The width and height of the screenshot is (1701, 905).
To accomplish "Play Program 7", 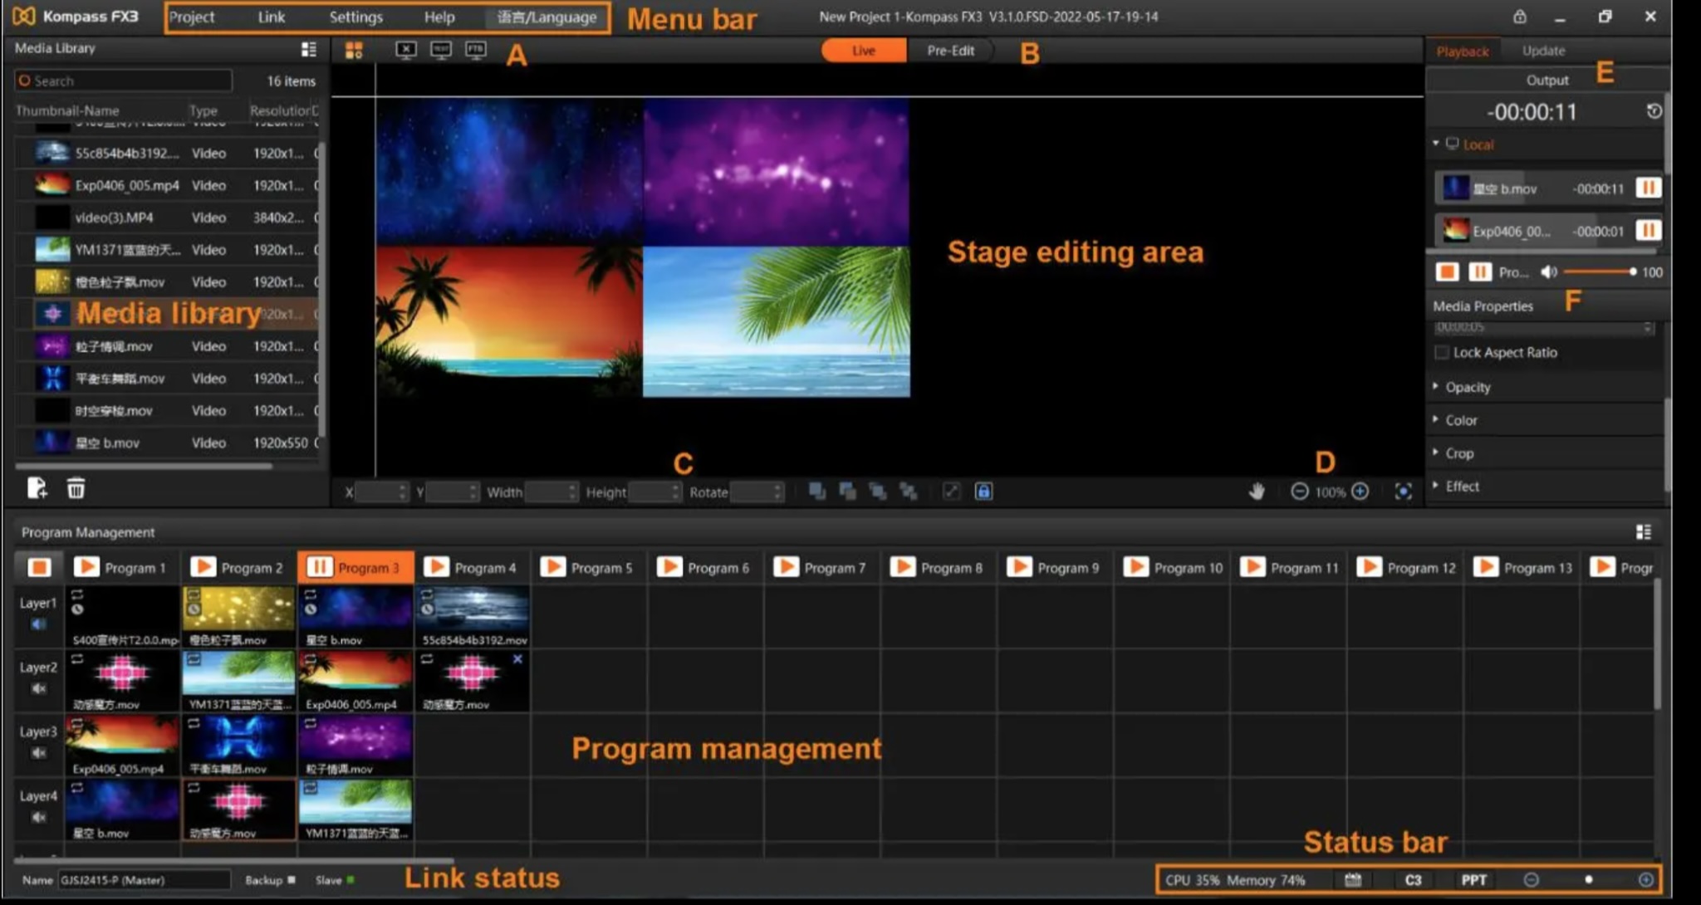I will tap(785, 567).
